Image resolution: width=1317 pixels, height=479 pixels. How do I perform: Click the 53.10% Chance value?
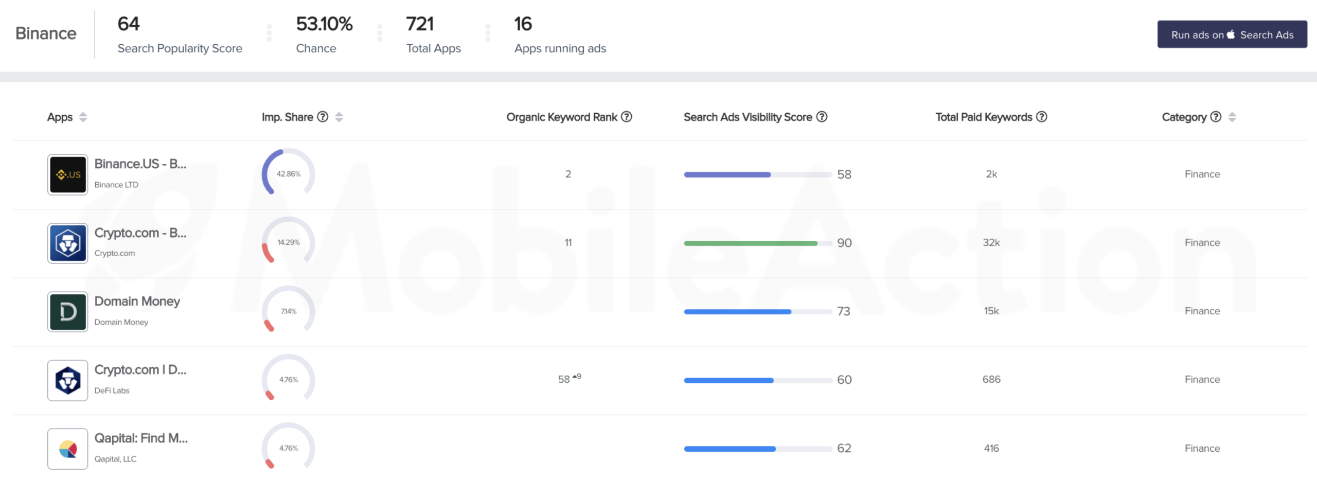[324, 24]
